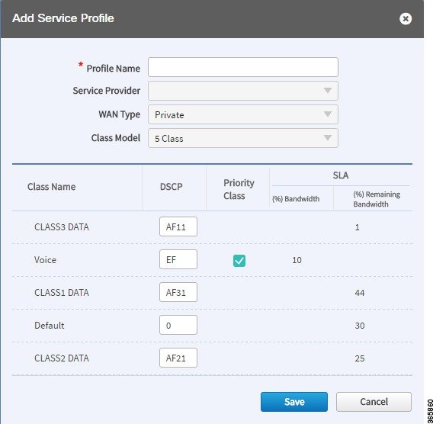The height and width of the screenshot is (424, 433).
Task: Select CLASS1 DATA remaining bandwidth 44
Action: point(360,293)
